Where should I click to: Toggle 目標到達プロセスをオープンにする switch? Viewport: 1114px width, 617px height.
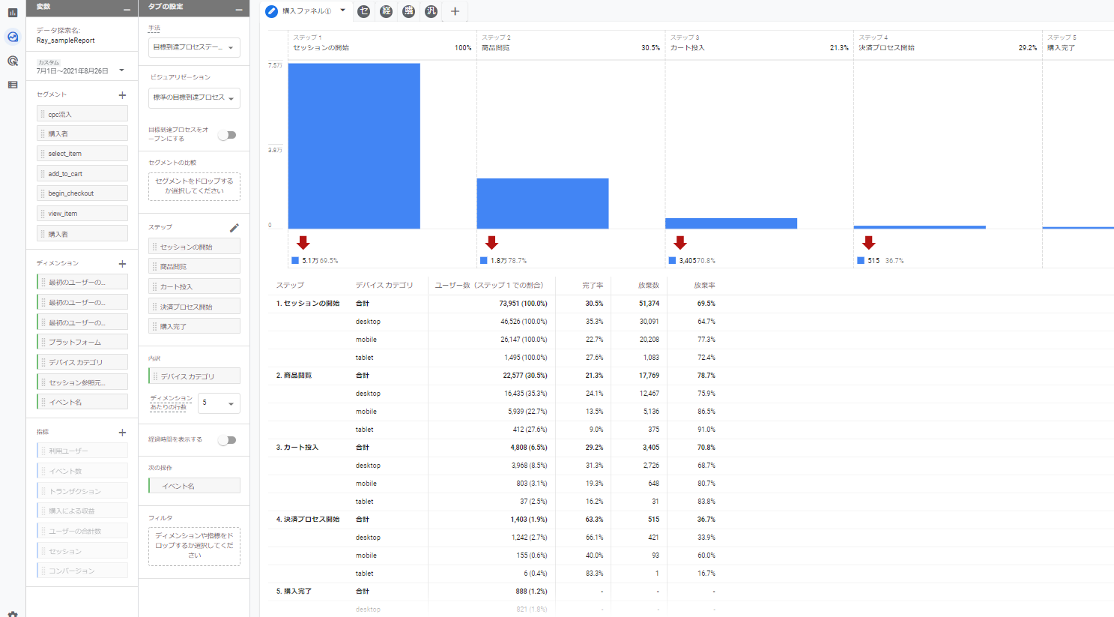point(227,135)
